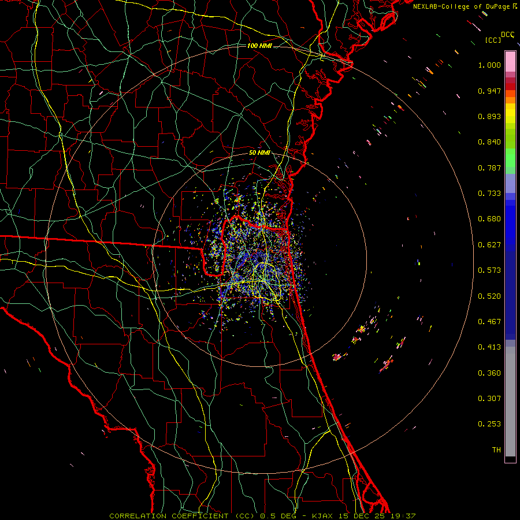Select the 0.840 color scale value
Viewport: 520px width, 520px height.
[x=489, y=142]
